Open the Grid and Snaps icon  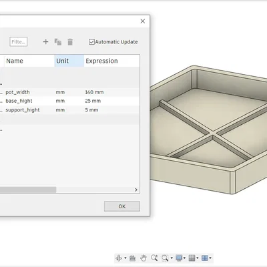coord(192,258)
